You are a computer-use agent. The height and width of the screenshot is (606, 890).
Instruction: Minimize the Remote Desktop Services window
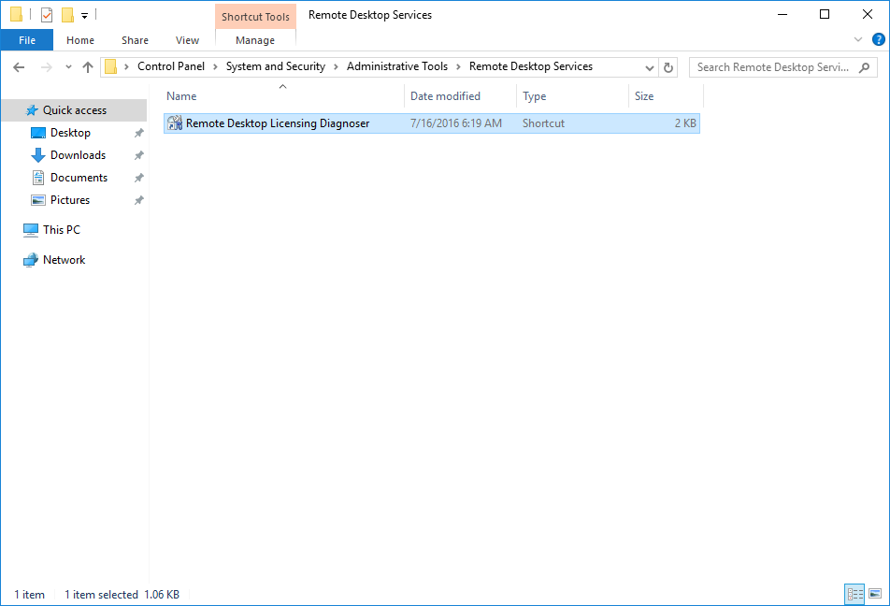tap(782, 15)
